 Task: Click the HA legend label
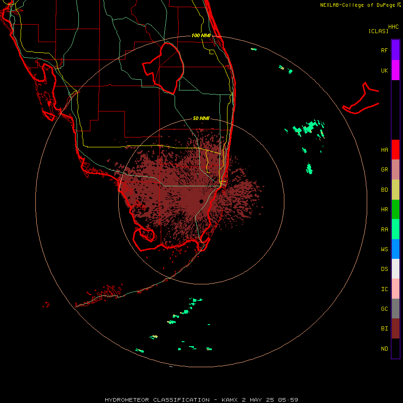[x=384, y=150]
